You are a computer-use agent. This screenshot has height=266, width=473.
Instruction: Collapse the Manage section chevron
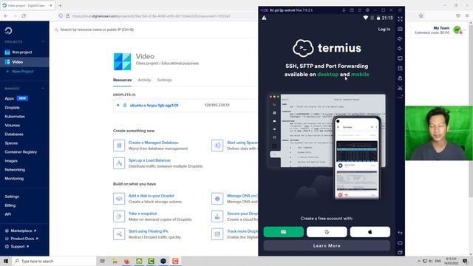click(43, 89)
